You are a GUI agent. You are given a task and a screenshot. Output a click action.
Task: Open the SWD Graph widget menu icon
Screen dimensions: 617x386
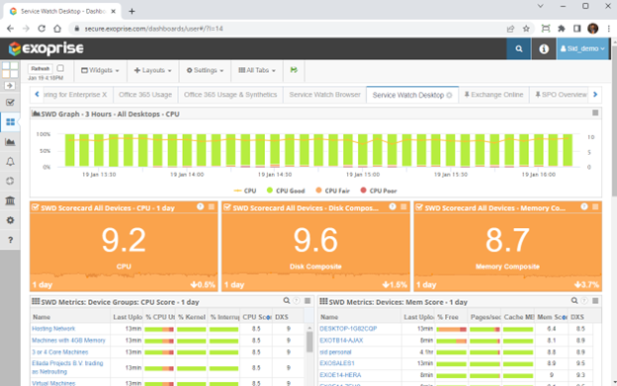click(x=595, y=114)
